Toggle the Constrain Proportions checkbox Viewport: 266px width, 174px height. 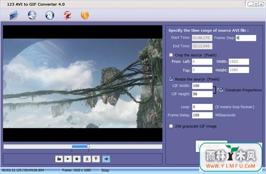(x=222, y=90)
